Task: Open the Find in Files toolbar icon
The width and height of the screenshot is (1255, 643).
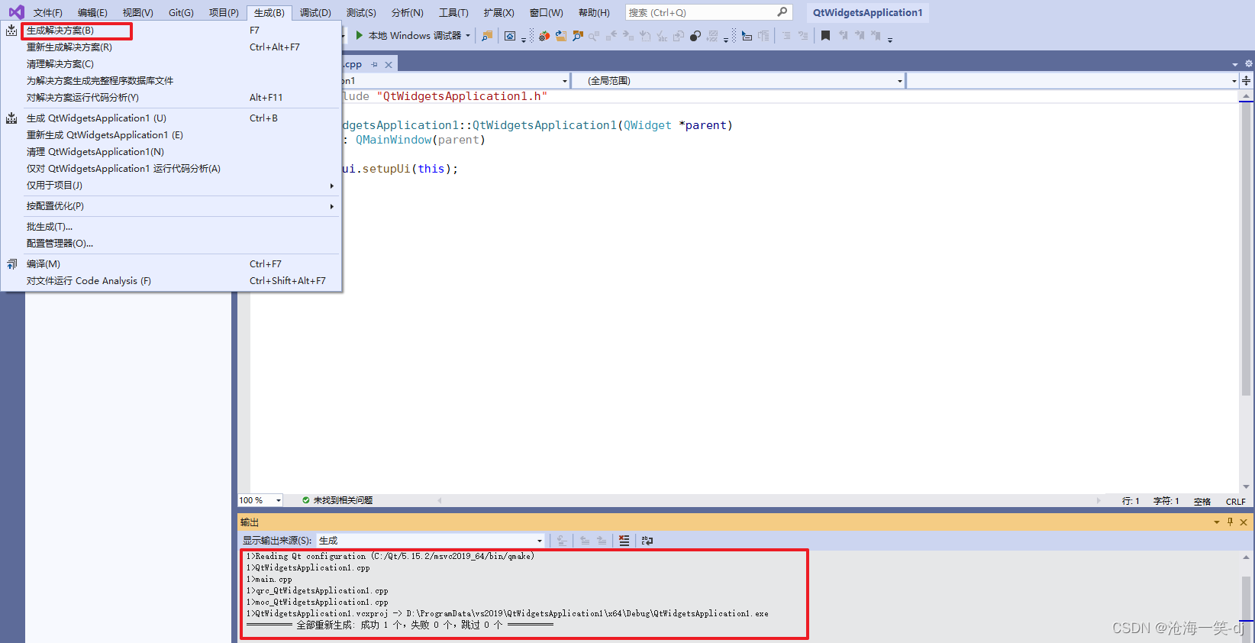Action: [487, 36]
